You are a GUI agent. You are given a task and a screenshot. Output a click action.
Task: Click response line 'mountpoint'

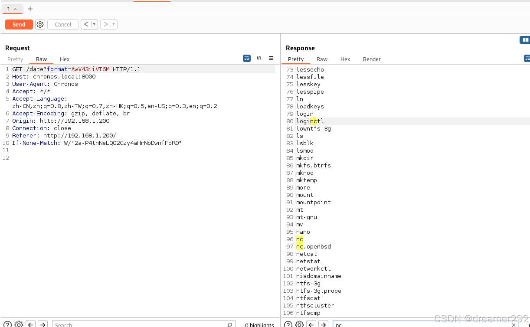314,202
